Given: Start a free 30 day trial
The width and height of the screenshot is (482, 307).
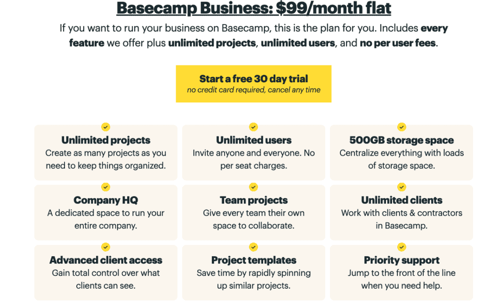Looking at the screenshot, I should pyautogui.click(x=254, y=84).
